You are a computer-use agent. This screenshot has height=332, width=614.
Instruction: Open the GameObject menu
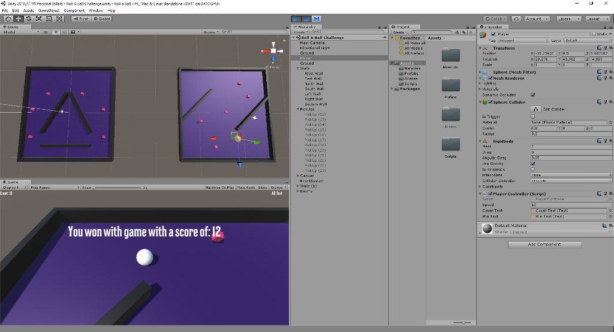point(49,11)
